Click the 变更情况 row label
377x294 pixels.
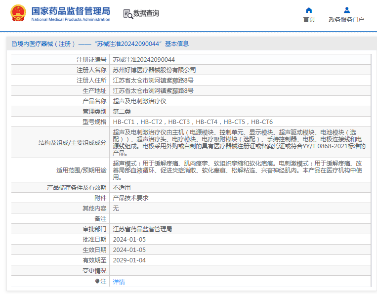94,270
